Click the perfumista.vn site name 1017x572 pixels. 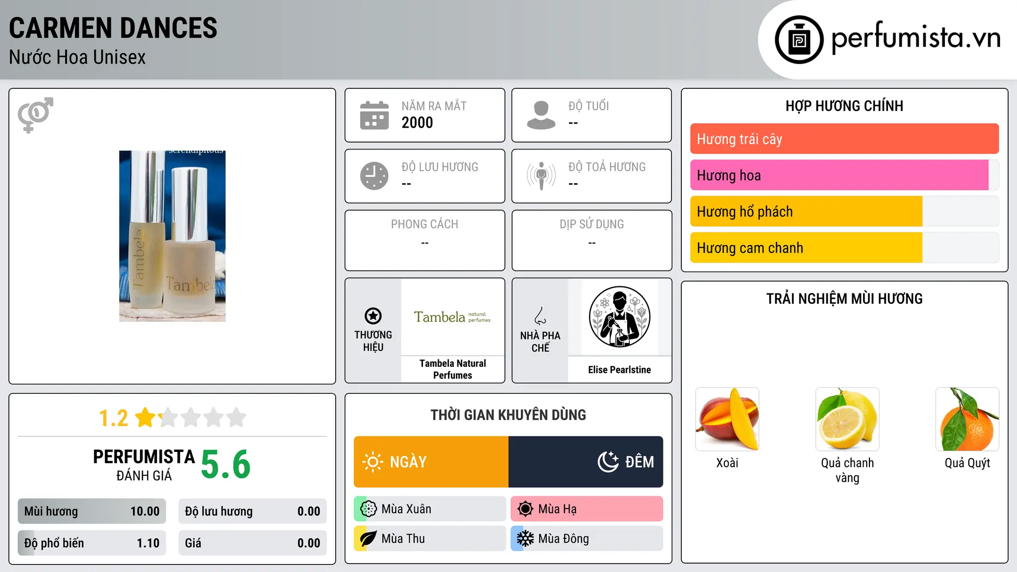[x=916, y=38]
